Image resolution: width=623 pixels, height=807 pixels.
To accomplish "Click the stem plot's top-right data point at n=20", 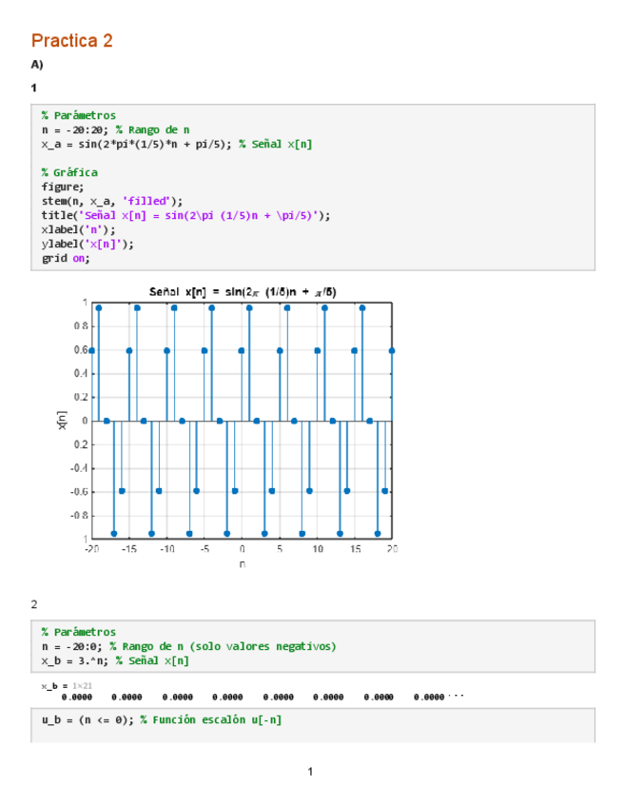I will (x=392, y=350).
